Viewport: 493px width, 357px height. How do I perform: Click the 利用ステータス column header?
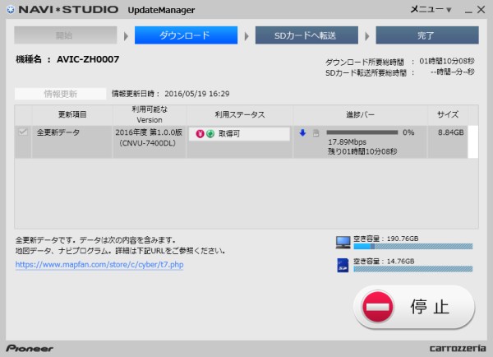[240, 114]
